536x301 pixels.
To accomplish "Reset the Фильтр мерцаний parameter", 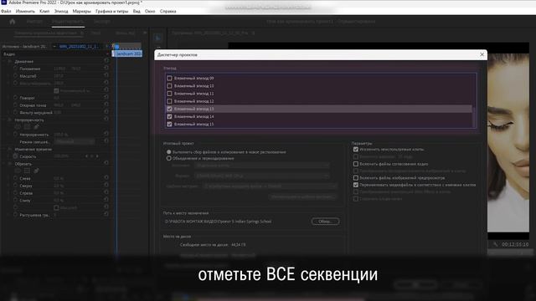I will tap(106, 112).
